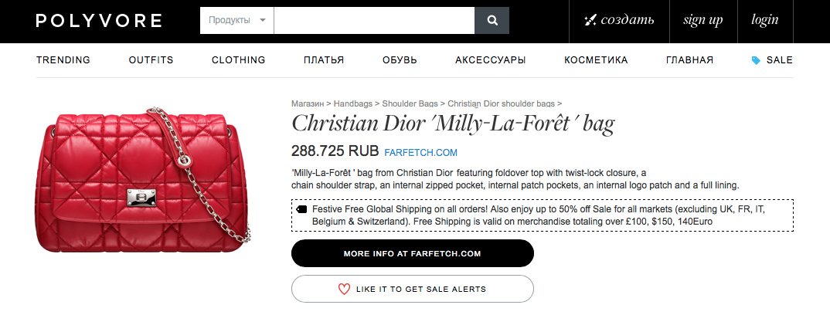Open the Trending menu
The width and height of the screenshot is (830, 332).
point(63,60)
